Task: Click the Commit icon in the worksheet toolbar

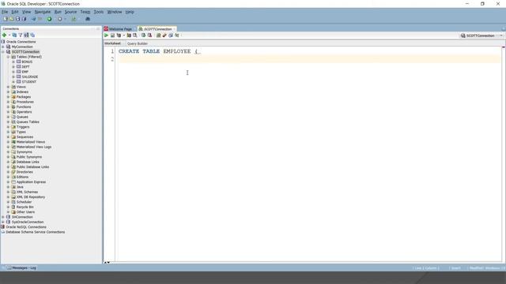Action: coord(143,35)
